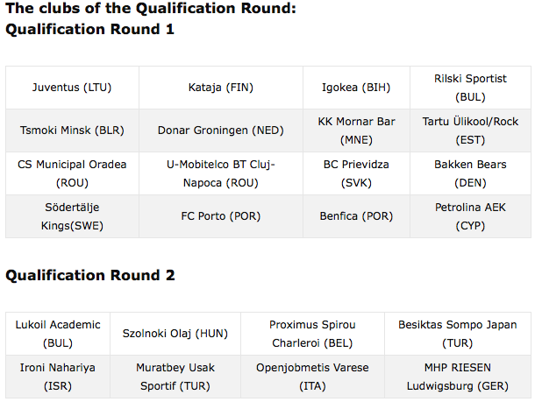Click the Qualification Round 2 heading
This screenshot has width=535, height=402.
[90, 275]
